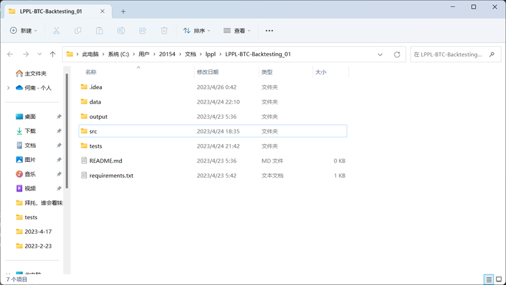
Task: Click the Copy icon in toolbar
Action: [x=78, y=30]
